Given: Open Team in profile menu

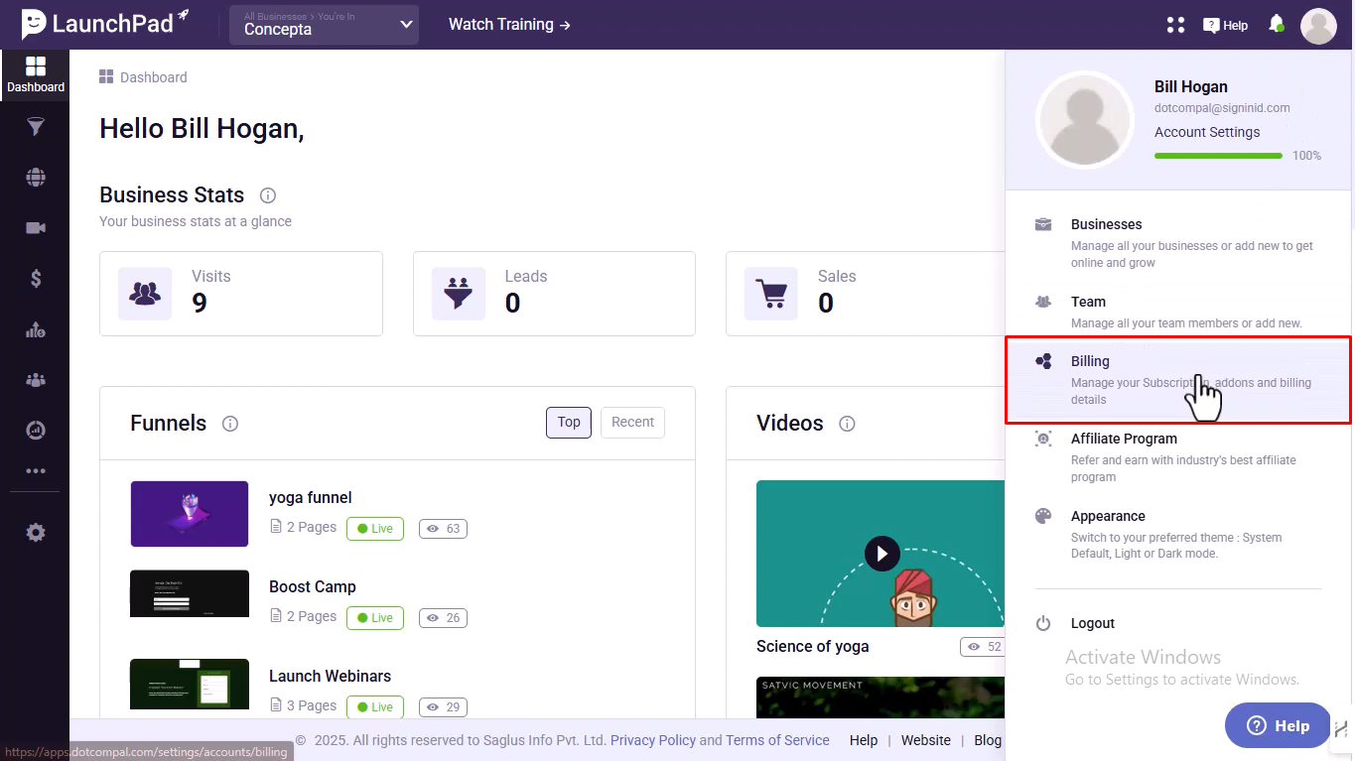Looking at the screenshot, I should coord(1178,312).
